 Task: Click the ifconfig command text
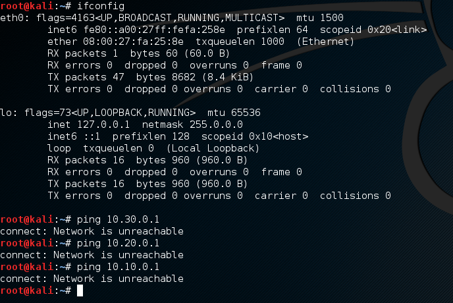tap(101, 6)
